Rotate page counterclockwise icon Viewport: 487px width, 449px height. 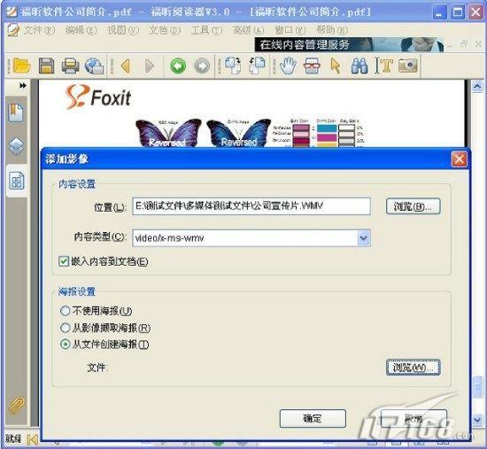[x=257, y=66]
